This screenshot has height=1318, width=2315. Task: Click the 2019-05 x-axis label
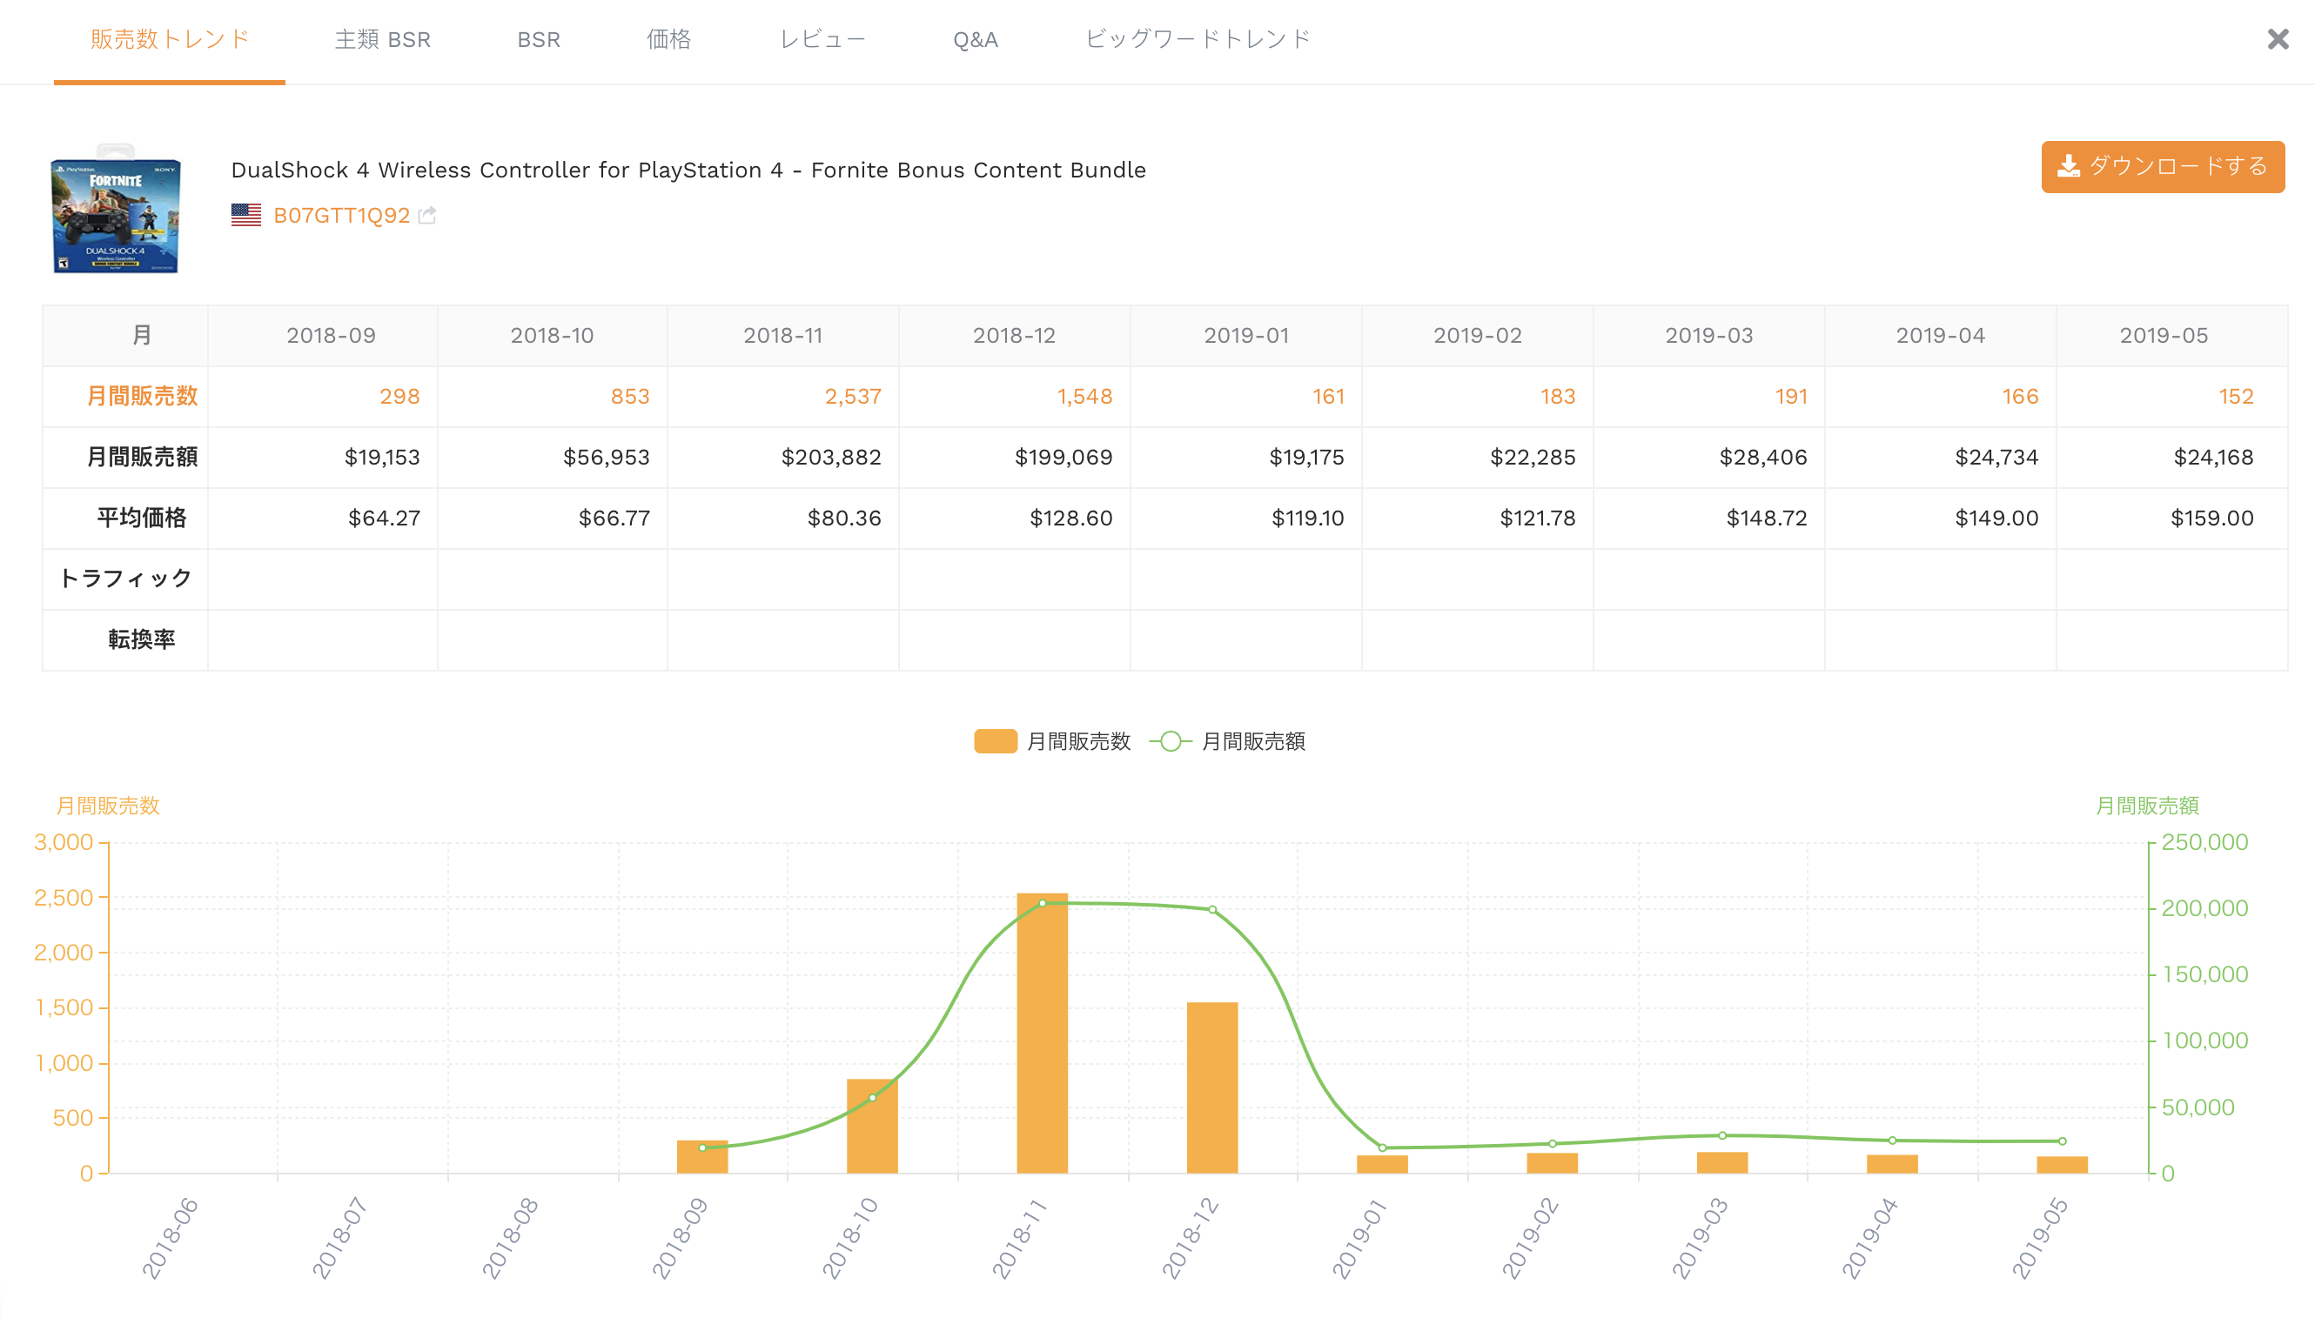[2039, 1237]
